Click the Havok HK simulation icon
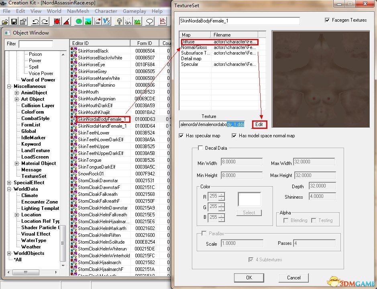This screenshot has height=289, width=377. (x=98, y=22)
